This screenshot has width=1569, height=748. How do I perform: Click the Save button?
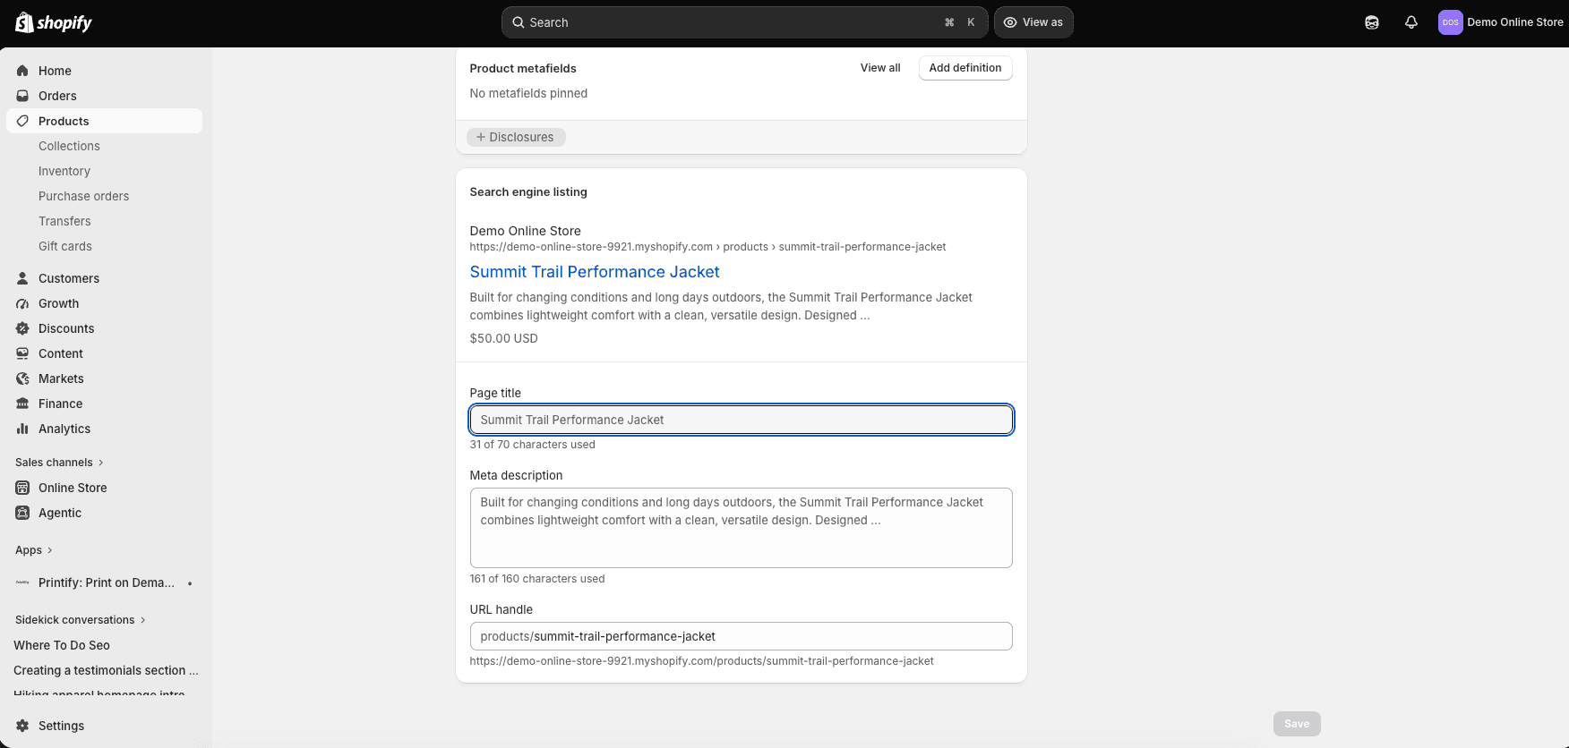[1297, 724]
